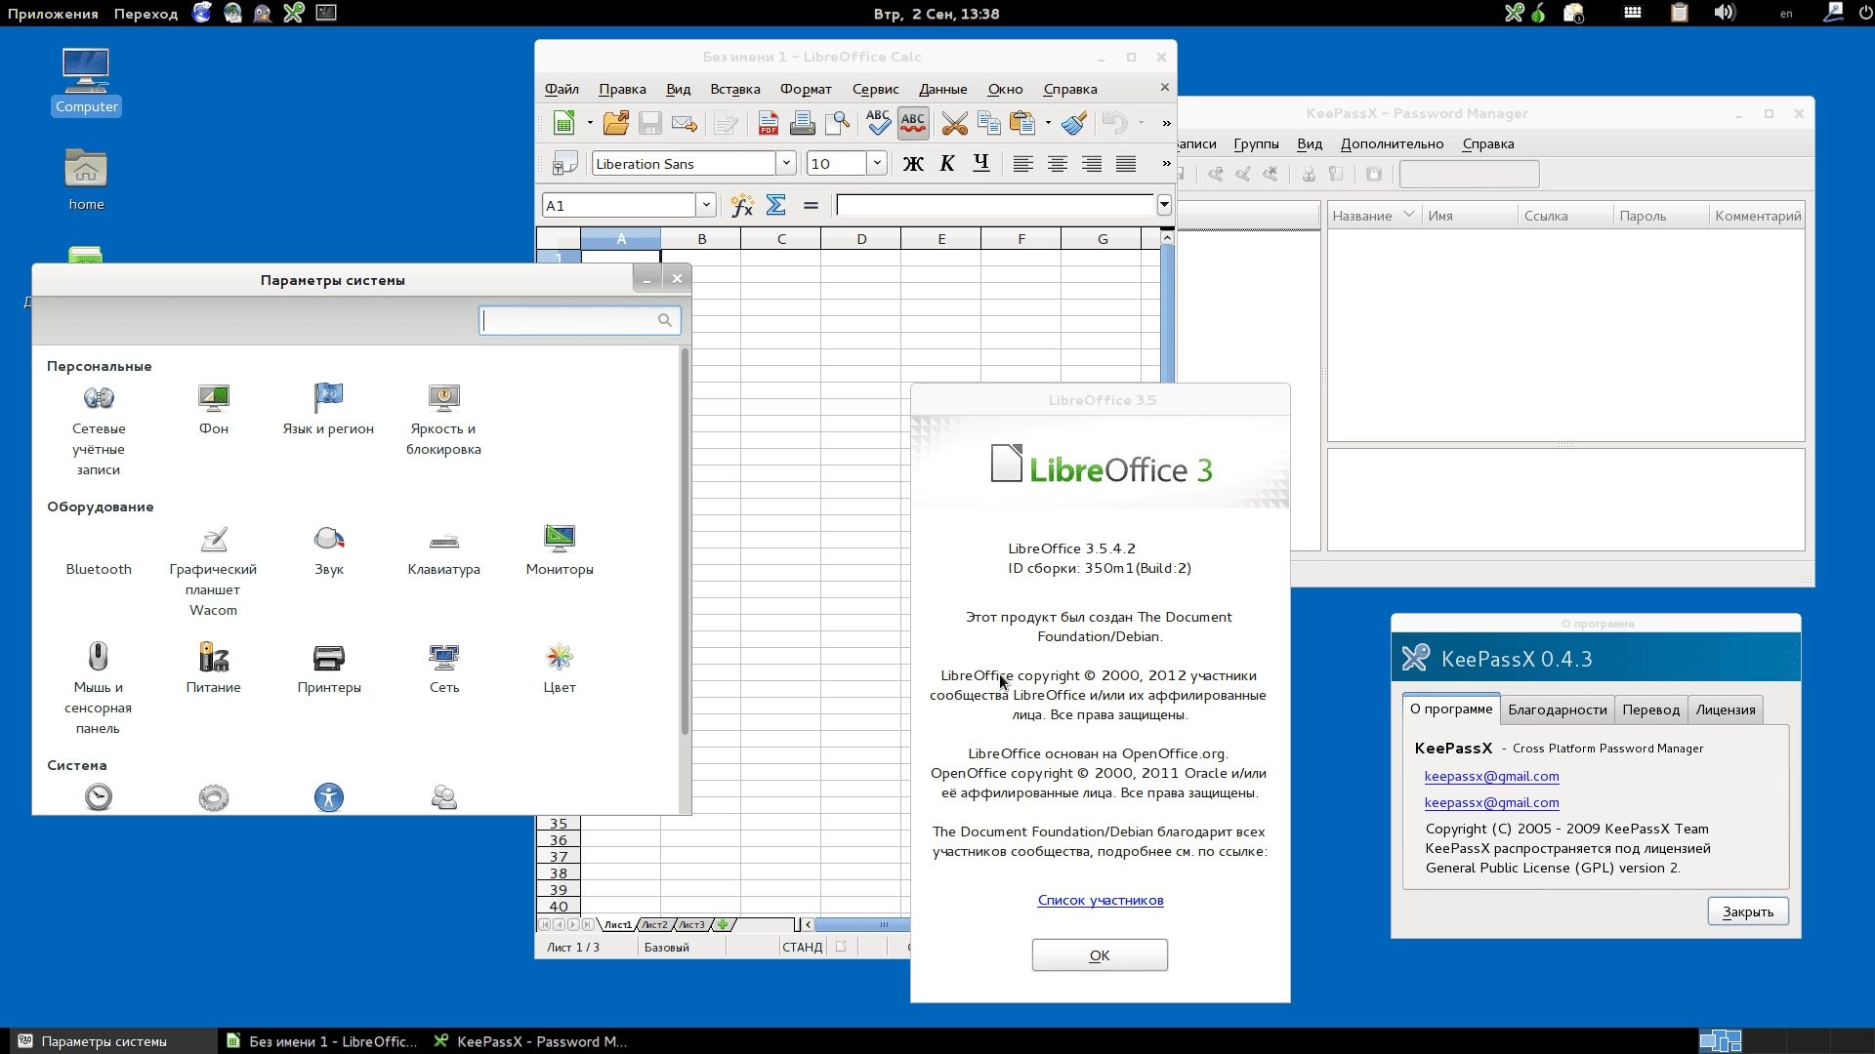Toggle Italic formatting in Calc
1875x1054 pixels.
pos(947,164)
